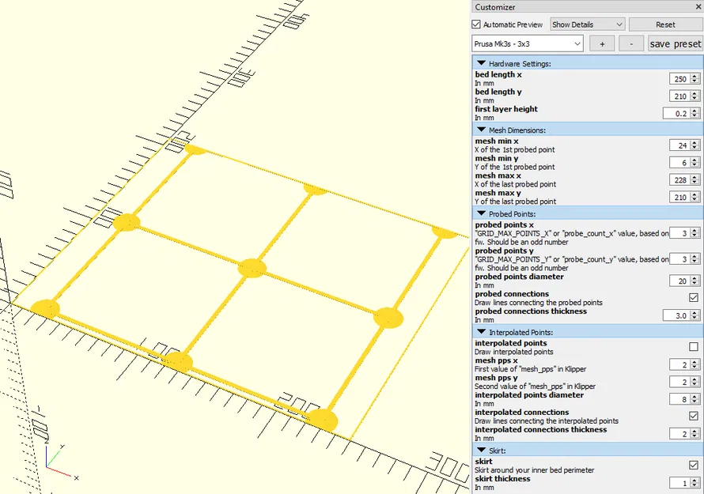Screen dimensions: 704x494
Task: Toggle the interpolated connections checkbox
Action: click(693, 416)
